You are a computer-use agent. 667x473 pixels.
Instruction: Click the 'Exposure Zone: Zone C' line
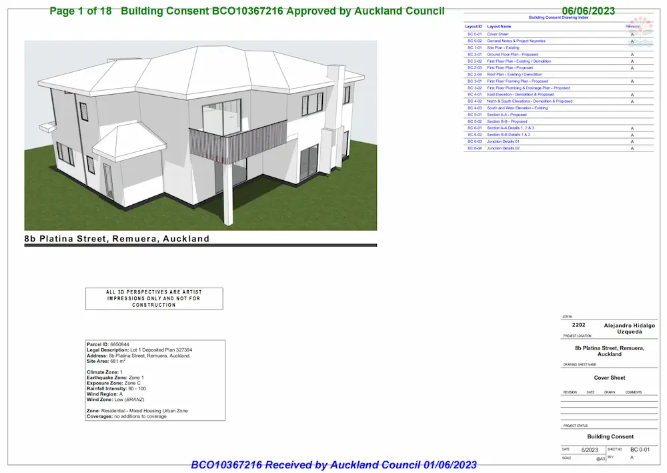[x=113, y=383]
